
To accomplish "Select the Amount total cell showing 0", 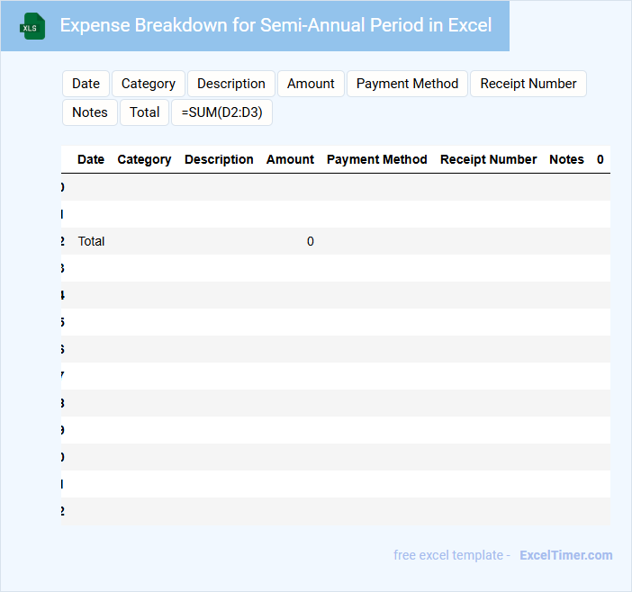I will click(310, 241).
